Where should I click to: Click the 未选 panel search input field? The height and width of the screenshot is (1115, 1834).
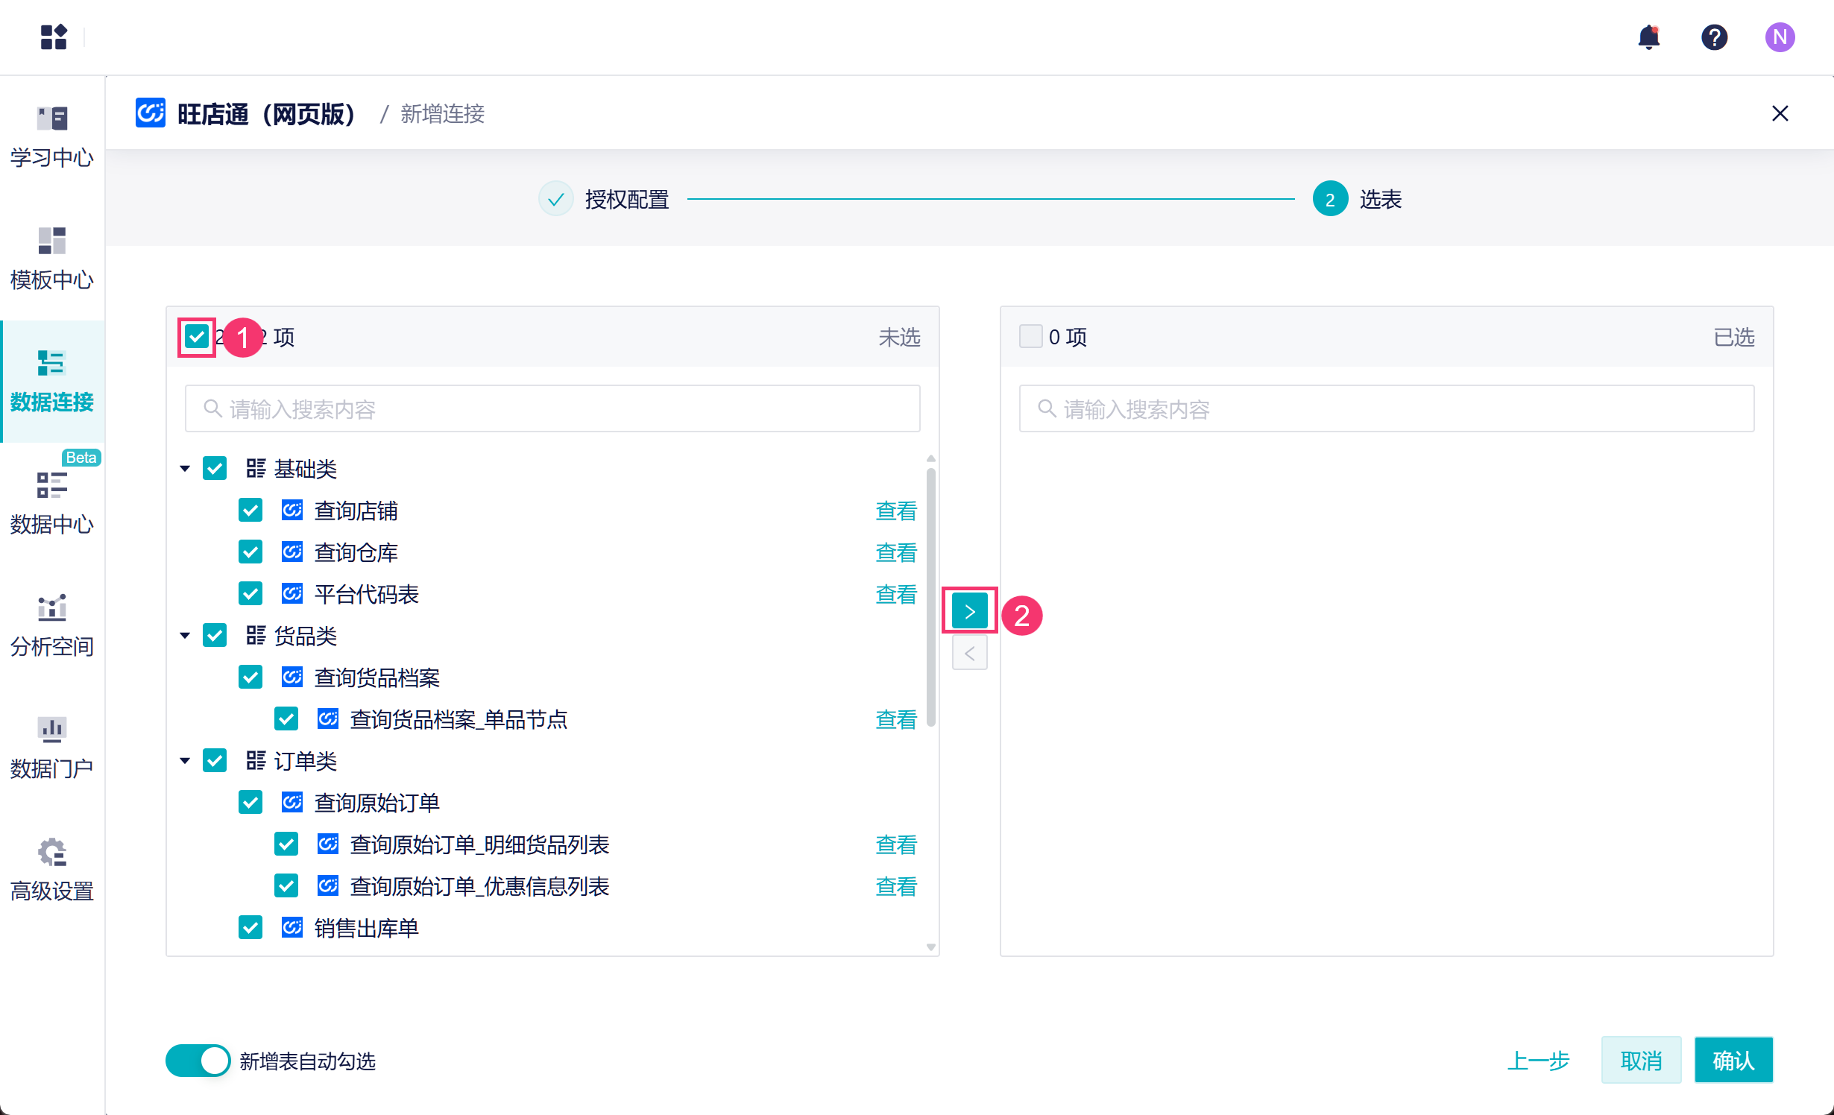[x=552, y=408]
